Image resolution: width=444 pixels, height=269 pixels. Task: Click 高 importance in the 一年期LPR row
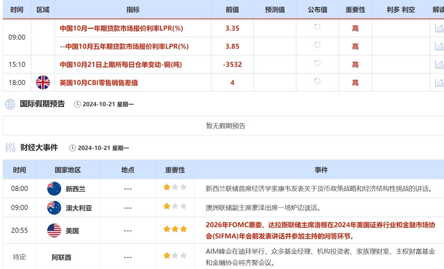[355, 28]
